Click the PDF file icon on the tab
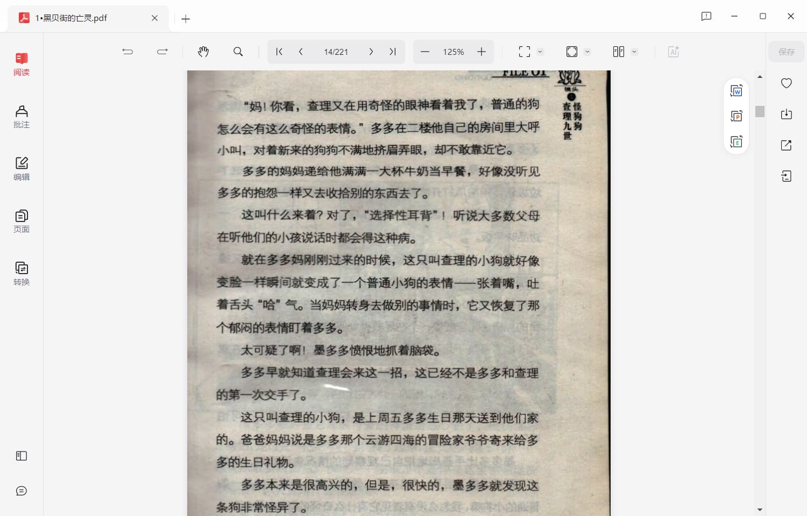The image size is (807, 516). (24, 18)
